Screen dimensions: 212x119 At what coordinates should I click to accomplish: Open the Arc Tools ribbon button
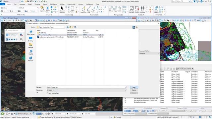(93, 9)
